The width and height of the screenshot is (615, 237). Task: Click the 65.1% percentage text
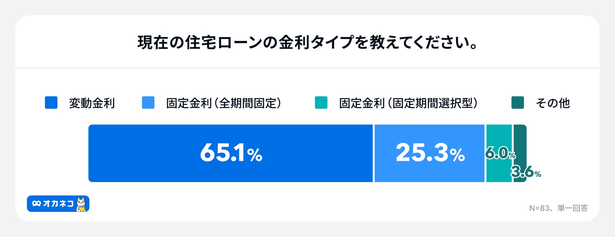231,153
